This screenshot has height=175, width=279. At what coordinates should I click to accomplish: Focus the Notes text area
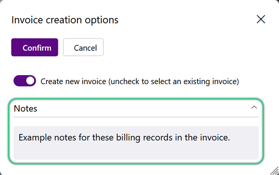point(136,143)
